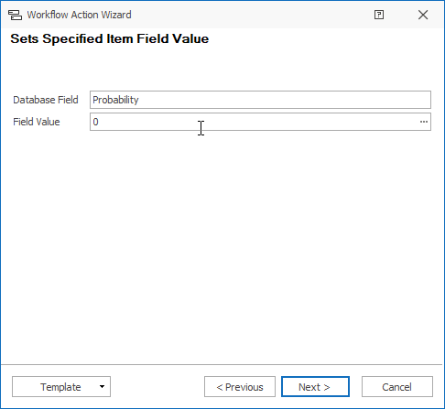Close the Workflow Action Wizard dialog
The height and width of the screenshot is (409, 445).
(423, 15)
